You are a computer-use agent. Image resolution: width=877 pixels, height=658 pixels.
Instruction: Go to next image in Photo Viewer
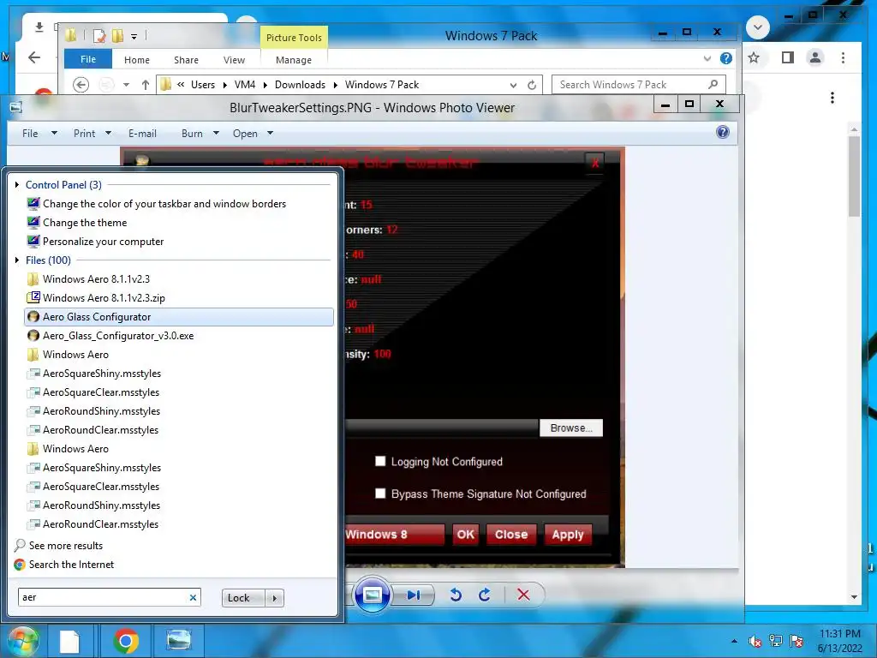pyautogui.click(x=414, y=595)
